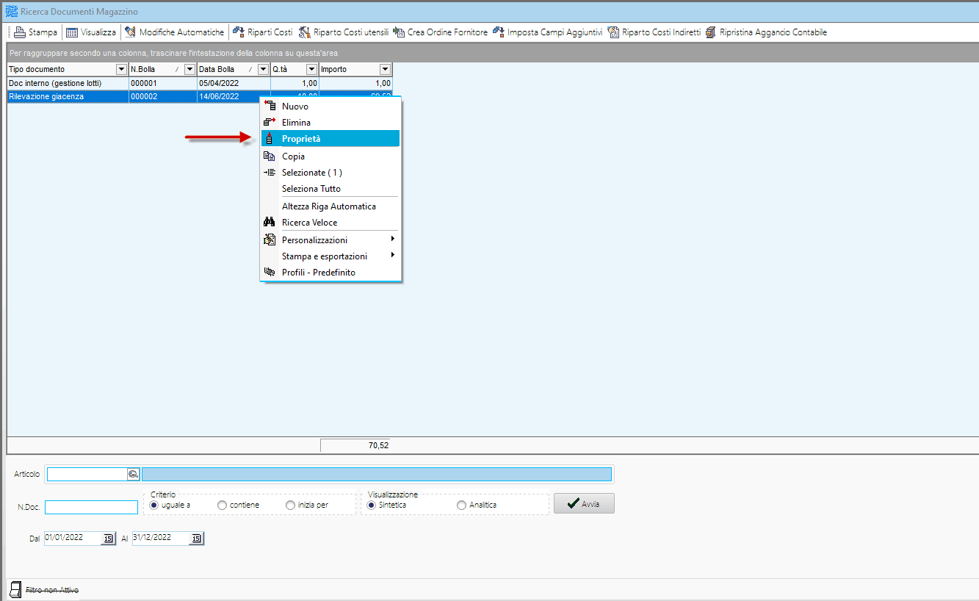Choose Ricerca Veloce from the context menu

[330, 223]
